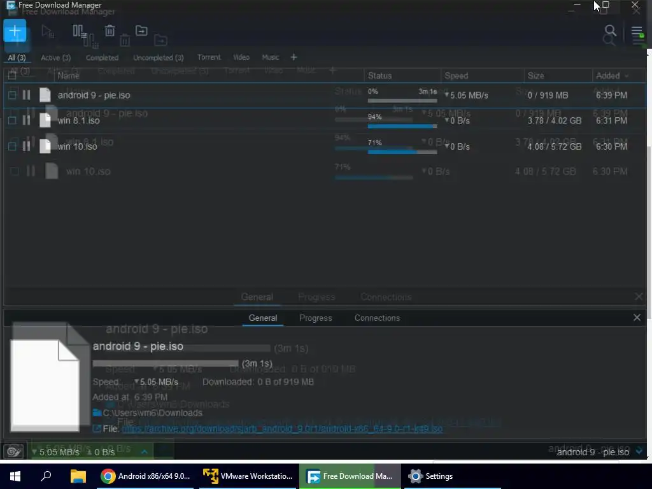Image resolution: width=652 pixels, height=489 pixels.
Task: Expand the speed panel arrow in status bar
Action: pos(145,451)
